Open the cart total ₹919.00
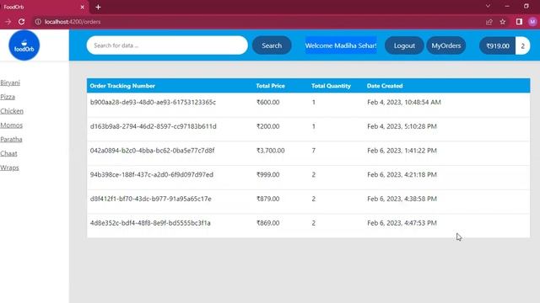540x303 pixels. [498, 45]
